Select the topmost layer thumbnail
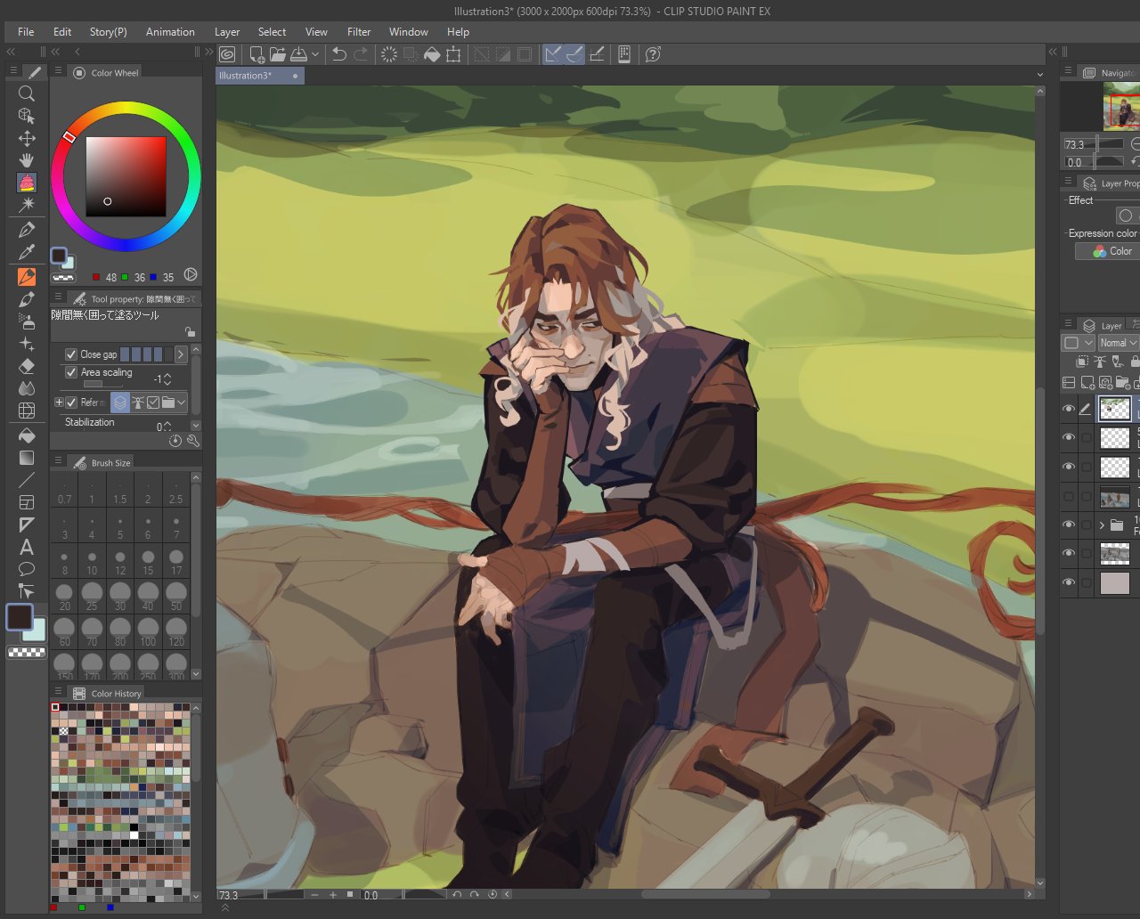The image size is (1140, 919). [x=1115, y=409]
